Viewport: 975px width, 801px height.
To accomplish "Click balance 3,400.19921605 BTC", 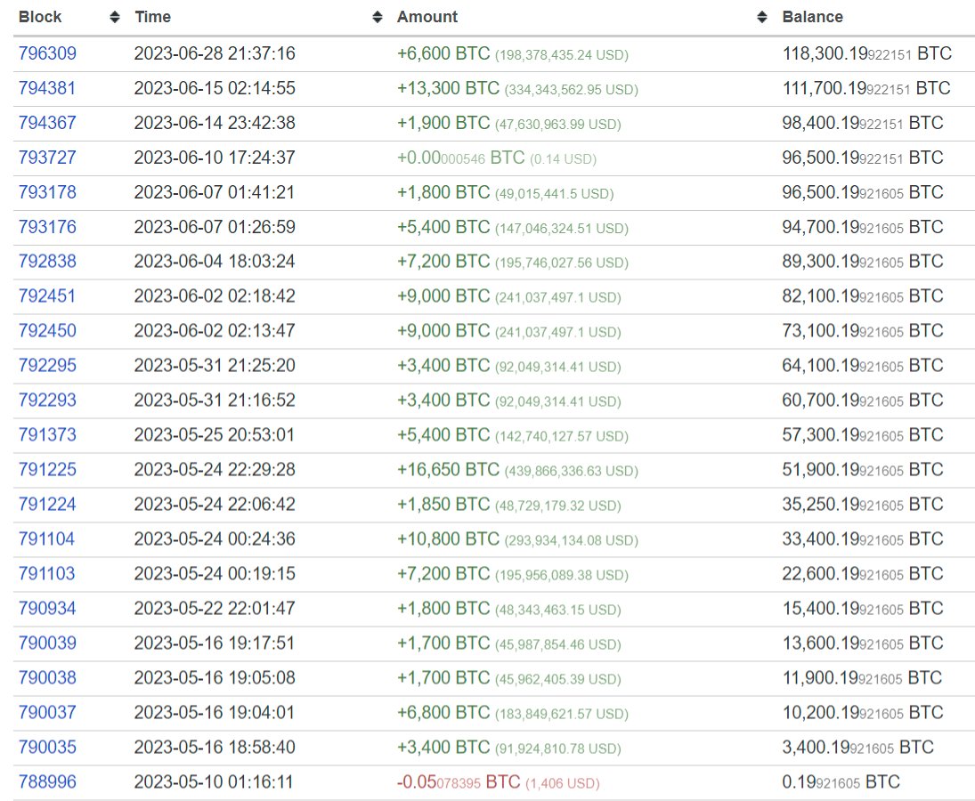I will coord(858,748).
